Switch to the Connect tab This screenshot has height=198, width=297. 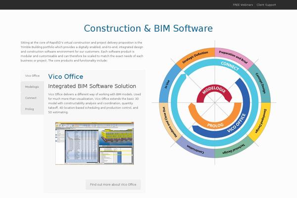[x=32, y=98]
